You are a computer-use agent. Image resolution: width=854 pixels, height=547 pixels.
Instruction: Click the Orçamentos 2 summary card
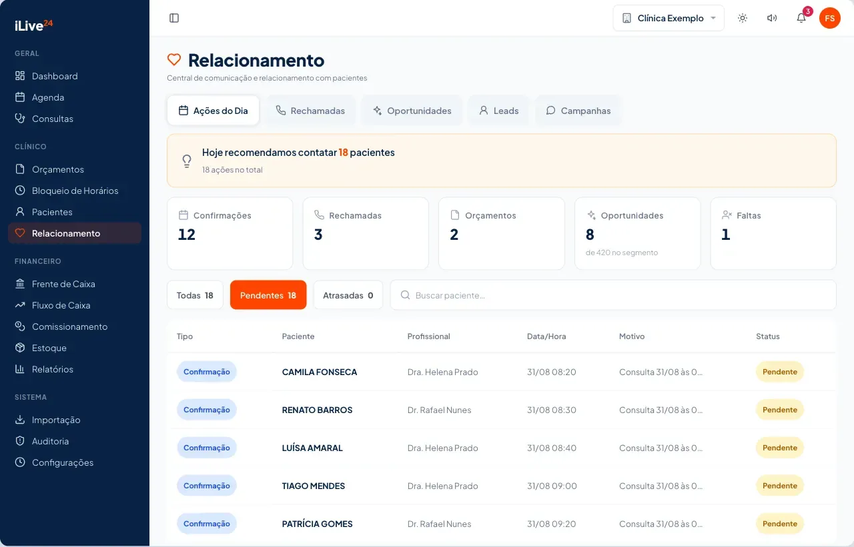[x=502, y=233]
